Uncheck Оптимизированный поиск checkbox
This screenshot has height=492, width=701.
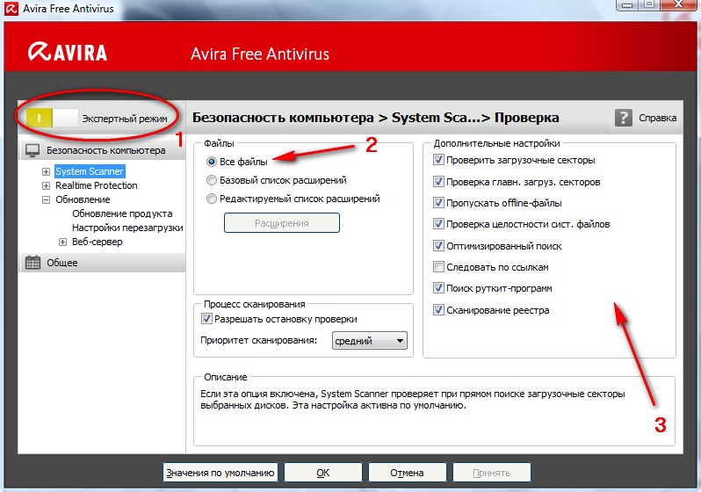[438, 245]
